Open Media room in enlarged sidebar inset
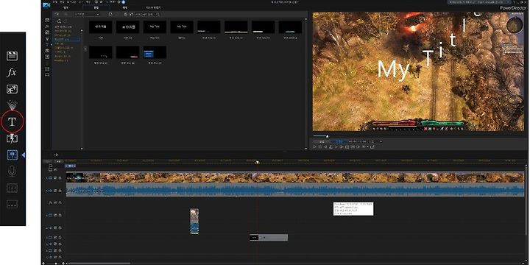 click(x=13, y=56)
